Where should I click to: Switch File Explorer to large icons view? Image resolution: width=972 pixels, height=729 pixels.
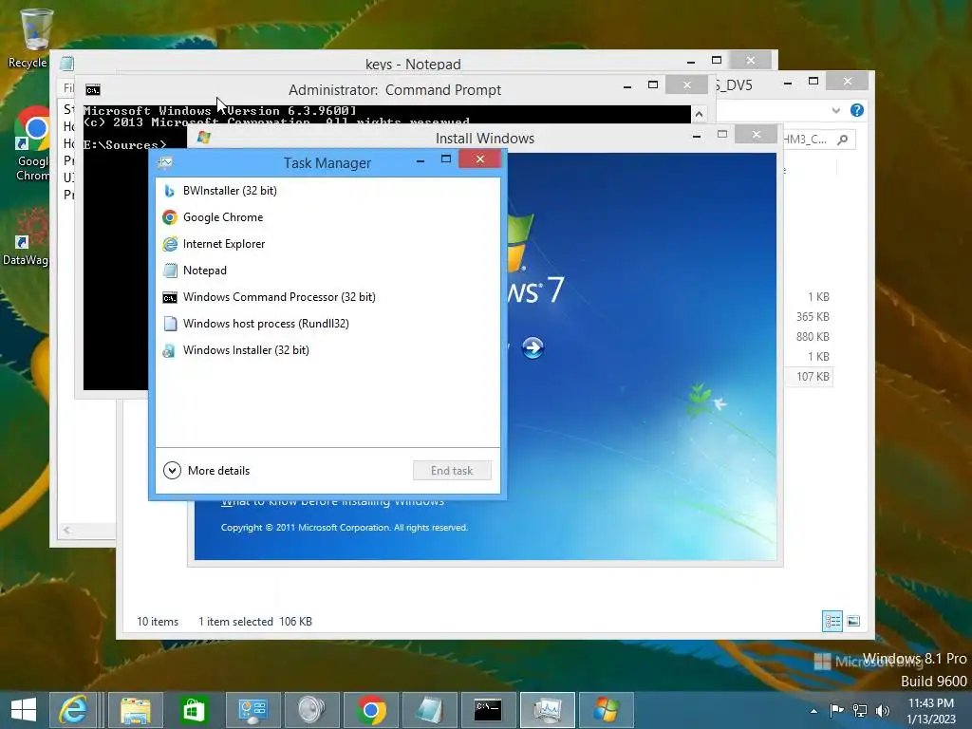click(x=853, y=621)
